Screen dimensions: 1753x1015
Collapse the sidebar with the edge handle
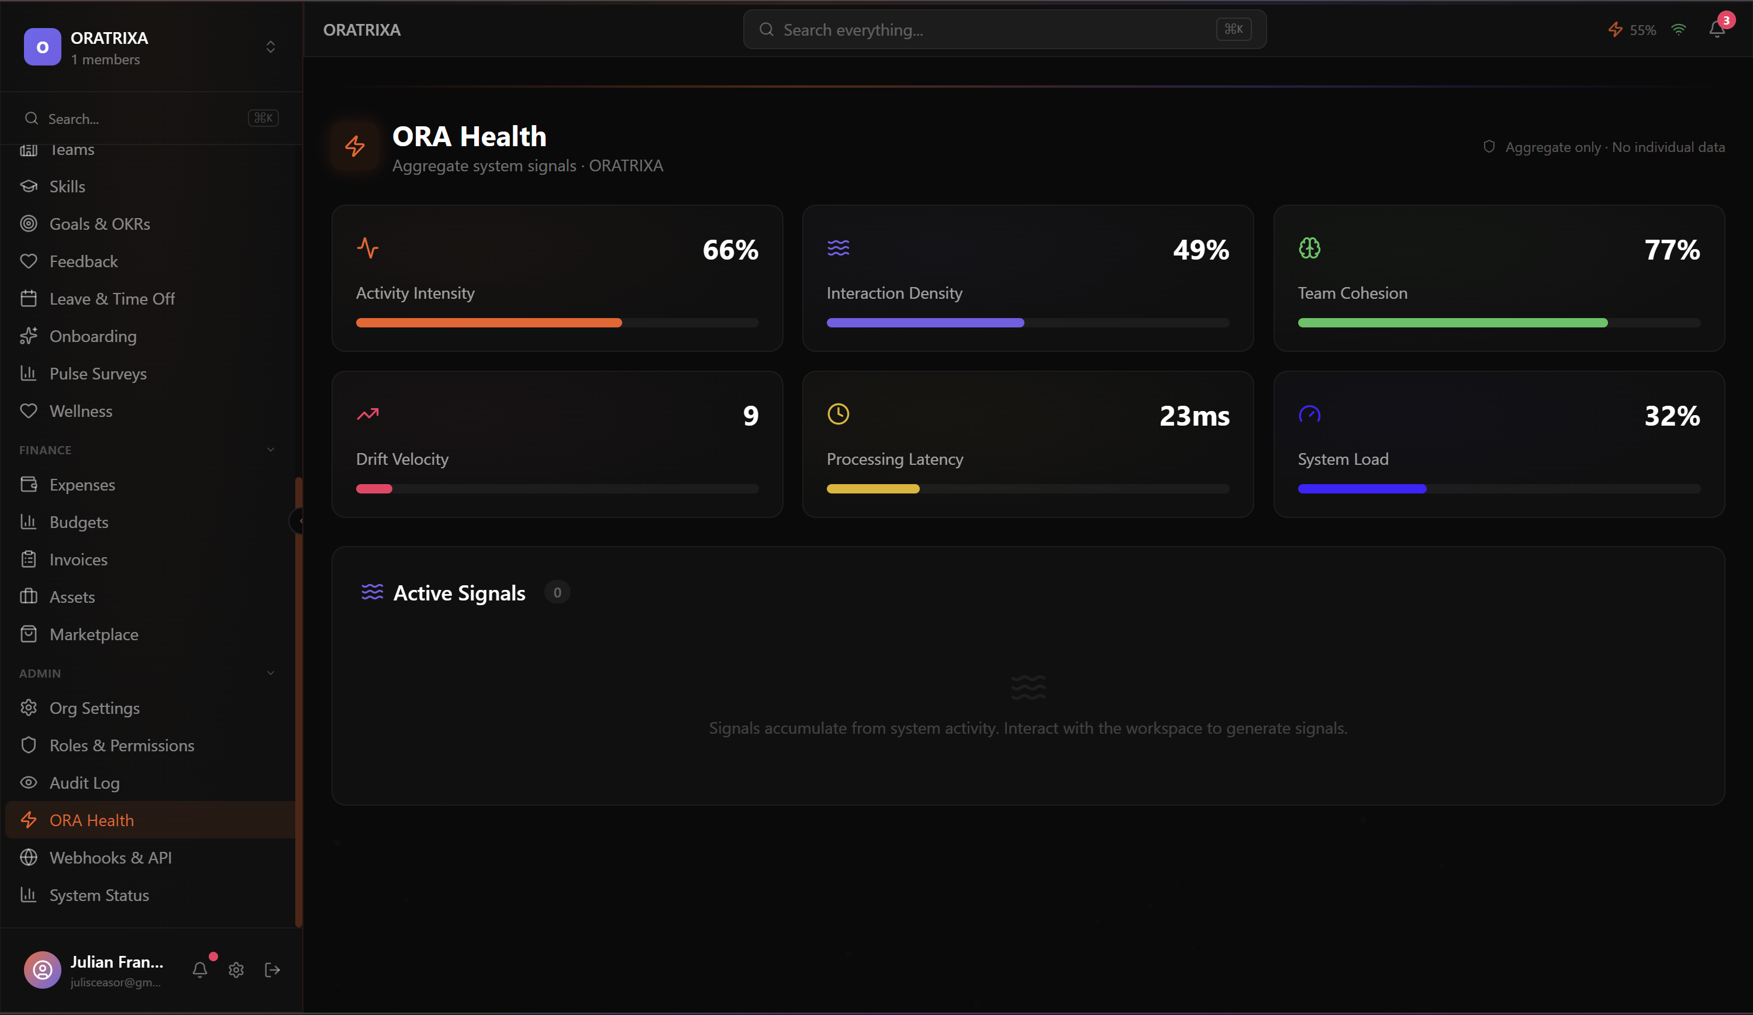[x=298, y=521]
